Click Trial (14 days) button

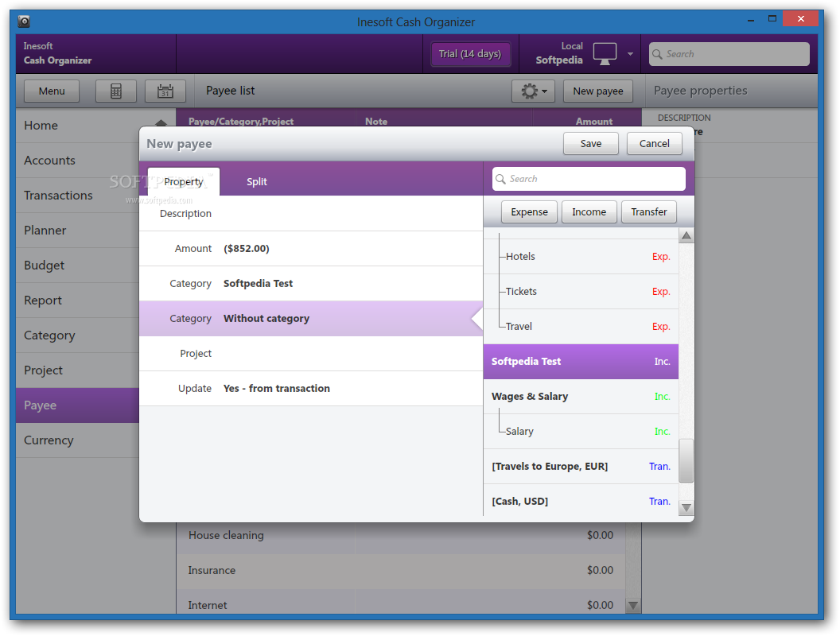coord(470,54)
